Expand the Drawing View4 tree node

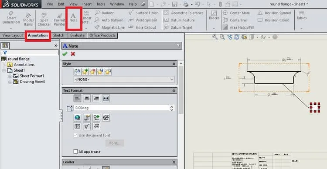pyautogui.click(x=10, y=82)
